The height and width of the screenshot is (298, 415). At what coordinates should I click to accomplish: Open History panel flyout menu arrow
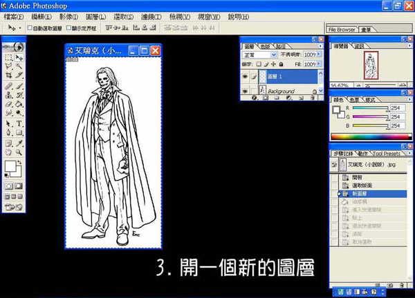pyautogui.click(x=409, y=153)
